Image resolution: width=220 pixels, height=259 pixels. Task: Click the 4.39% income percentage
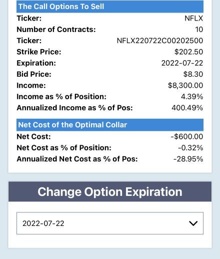tap(192, 97)
